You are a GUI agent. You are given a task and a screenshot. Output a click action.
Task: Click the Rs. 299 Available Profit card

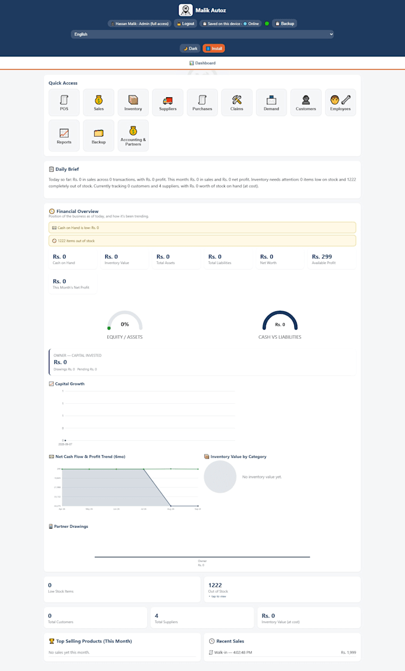(332, 259)
